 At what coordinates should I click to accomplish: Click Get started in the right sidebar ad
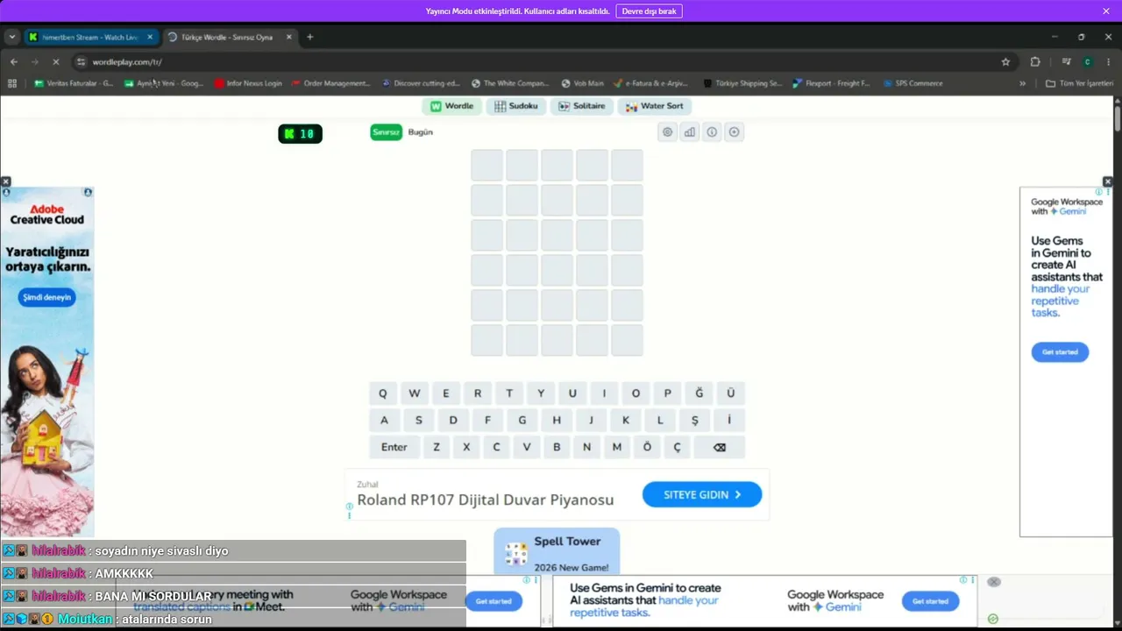[1060, 352]
